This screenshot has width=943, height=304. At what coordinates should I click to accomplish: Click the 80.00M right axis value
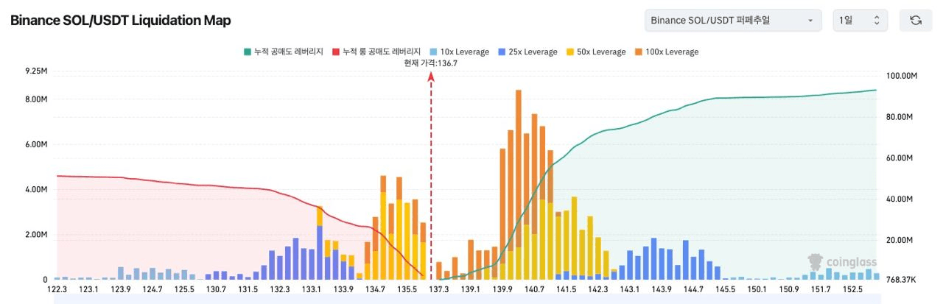(x=900, y=117)
